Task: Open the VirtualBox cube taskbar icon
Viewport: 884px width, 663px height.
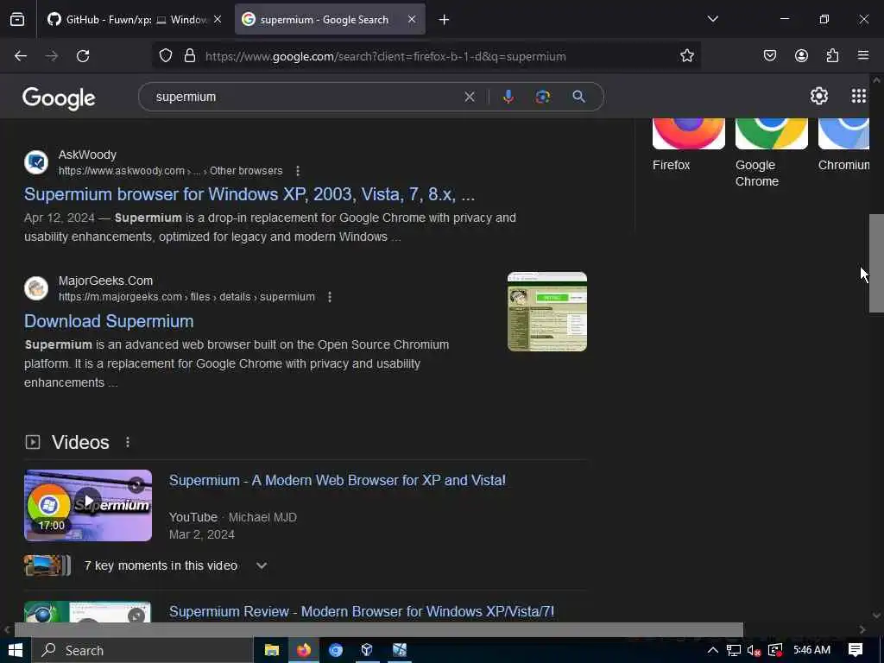Action: tap(367, 650)
